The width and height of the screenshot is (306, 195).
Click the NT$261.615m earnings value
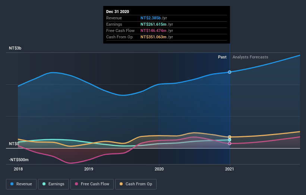pos(154,24)
